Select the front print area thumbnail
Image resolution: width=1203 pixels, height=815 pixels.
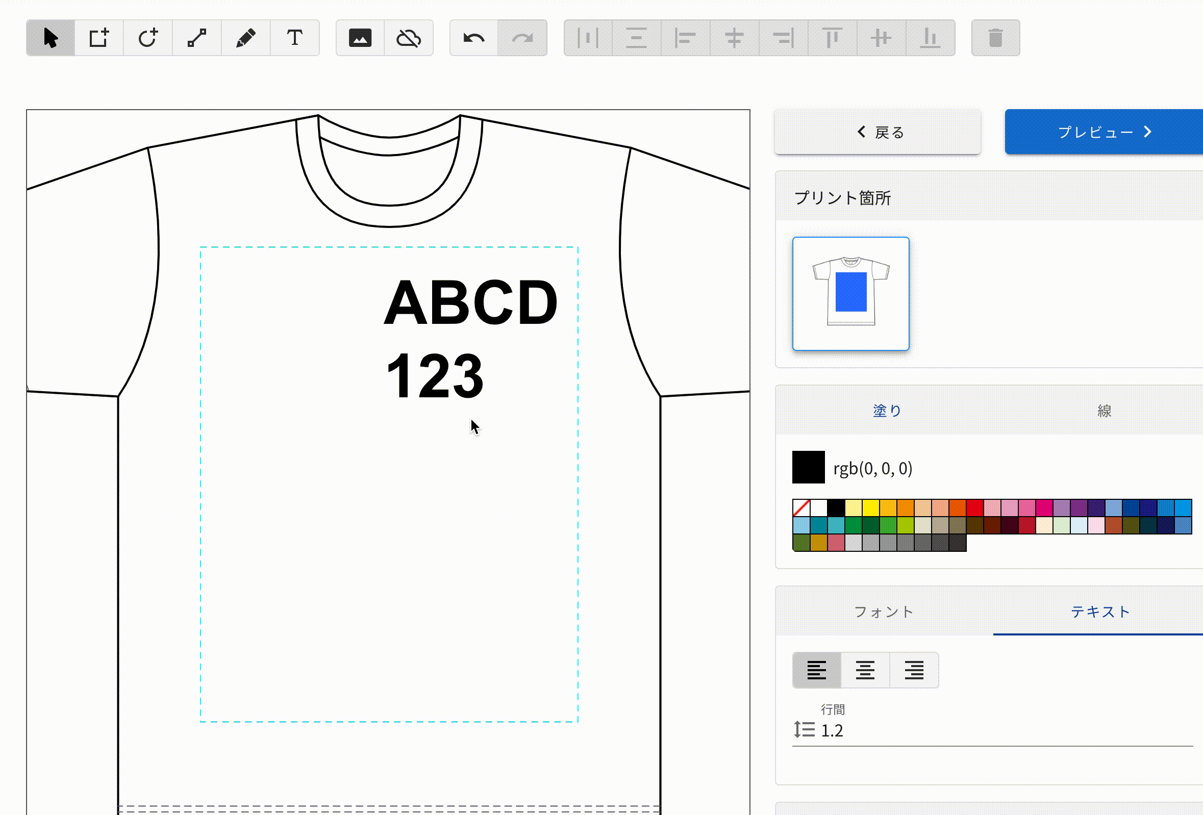[x=850, y=293]
